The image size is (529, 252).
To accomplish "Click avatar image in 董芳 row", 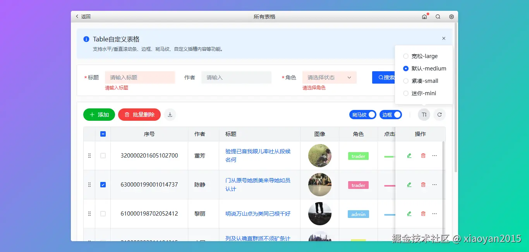I will [x=320, y=156].
